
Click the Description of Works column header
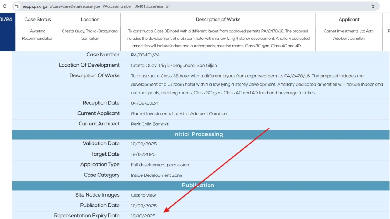point(218,20)
